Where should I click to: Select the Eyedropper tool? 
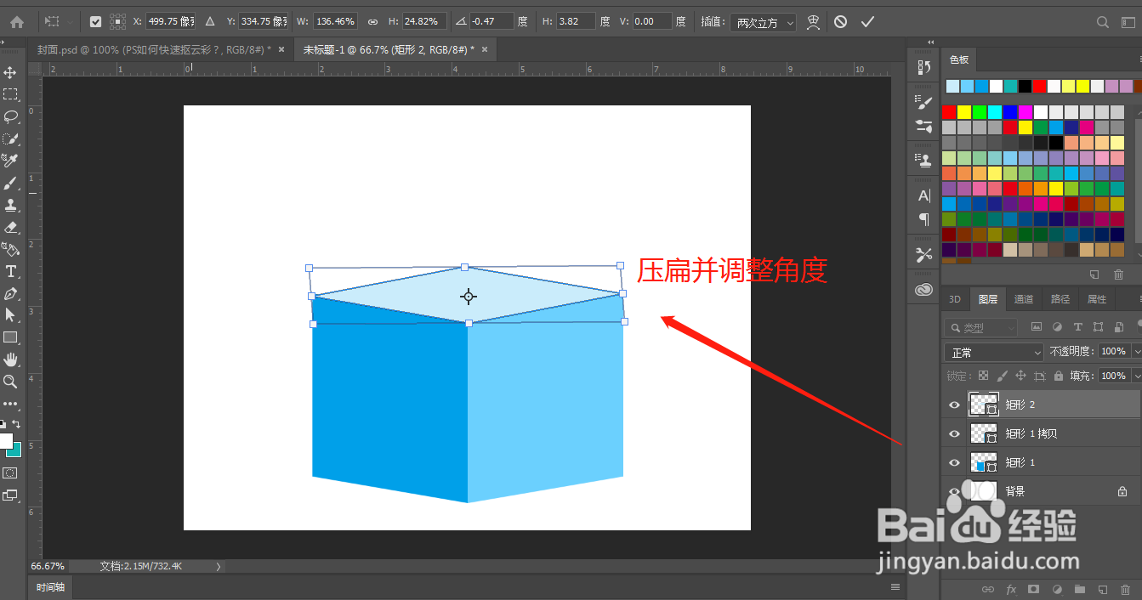point(11,161)
